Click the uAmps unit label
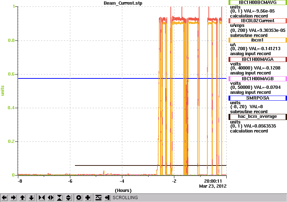This screenshot has width=287, height=202. 237,25
